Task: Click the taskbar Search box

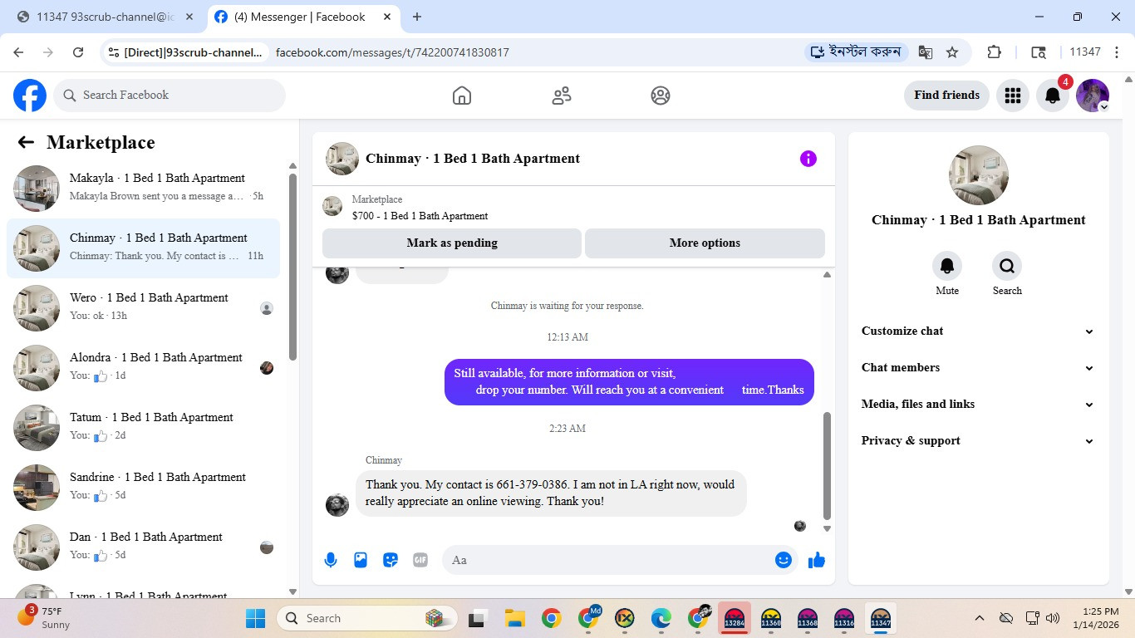Action: tap(367, 618)
